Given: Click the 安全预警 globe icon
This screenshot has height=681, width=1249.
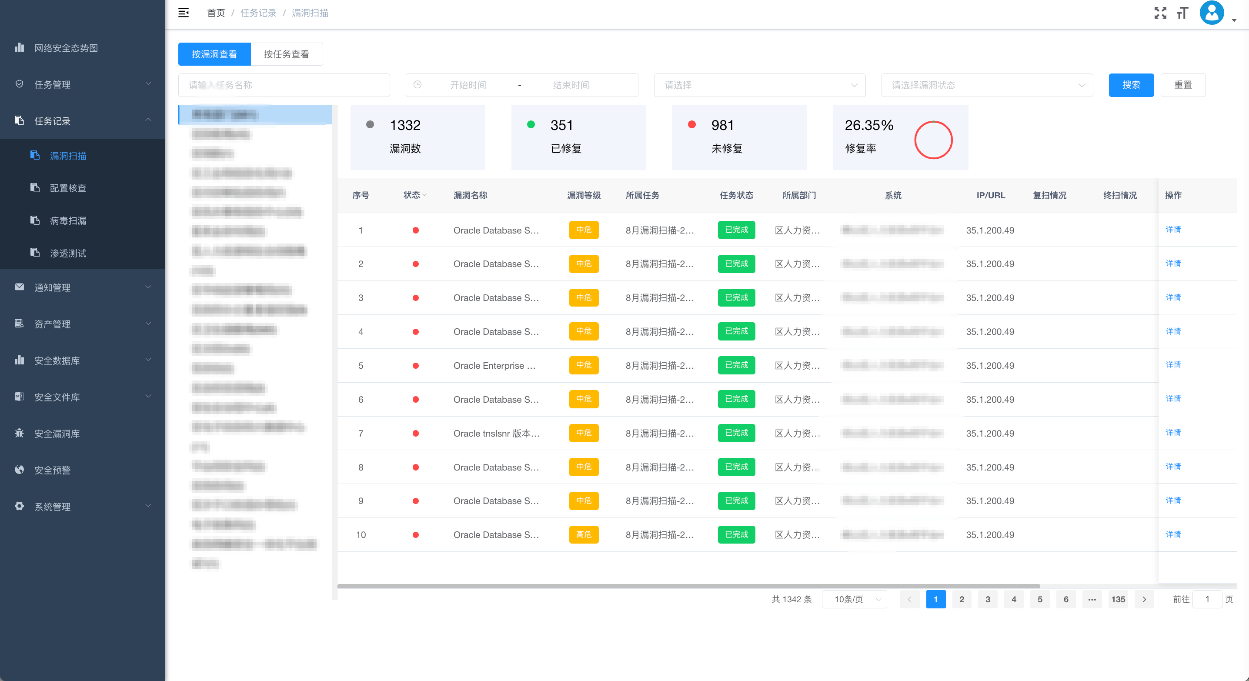Looking at the screenshot, I should click(x=20, y=469).
